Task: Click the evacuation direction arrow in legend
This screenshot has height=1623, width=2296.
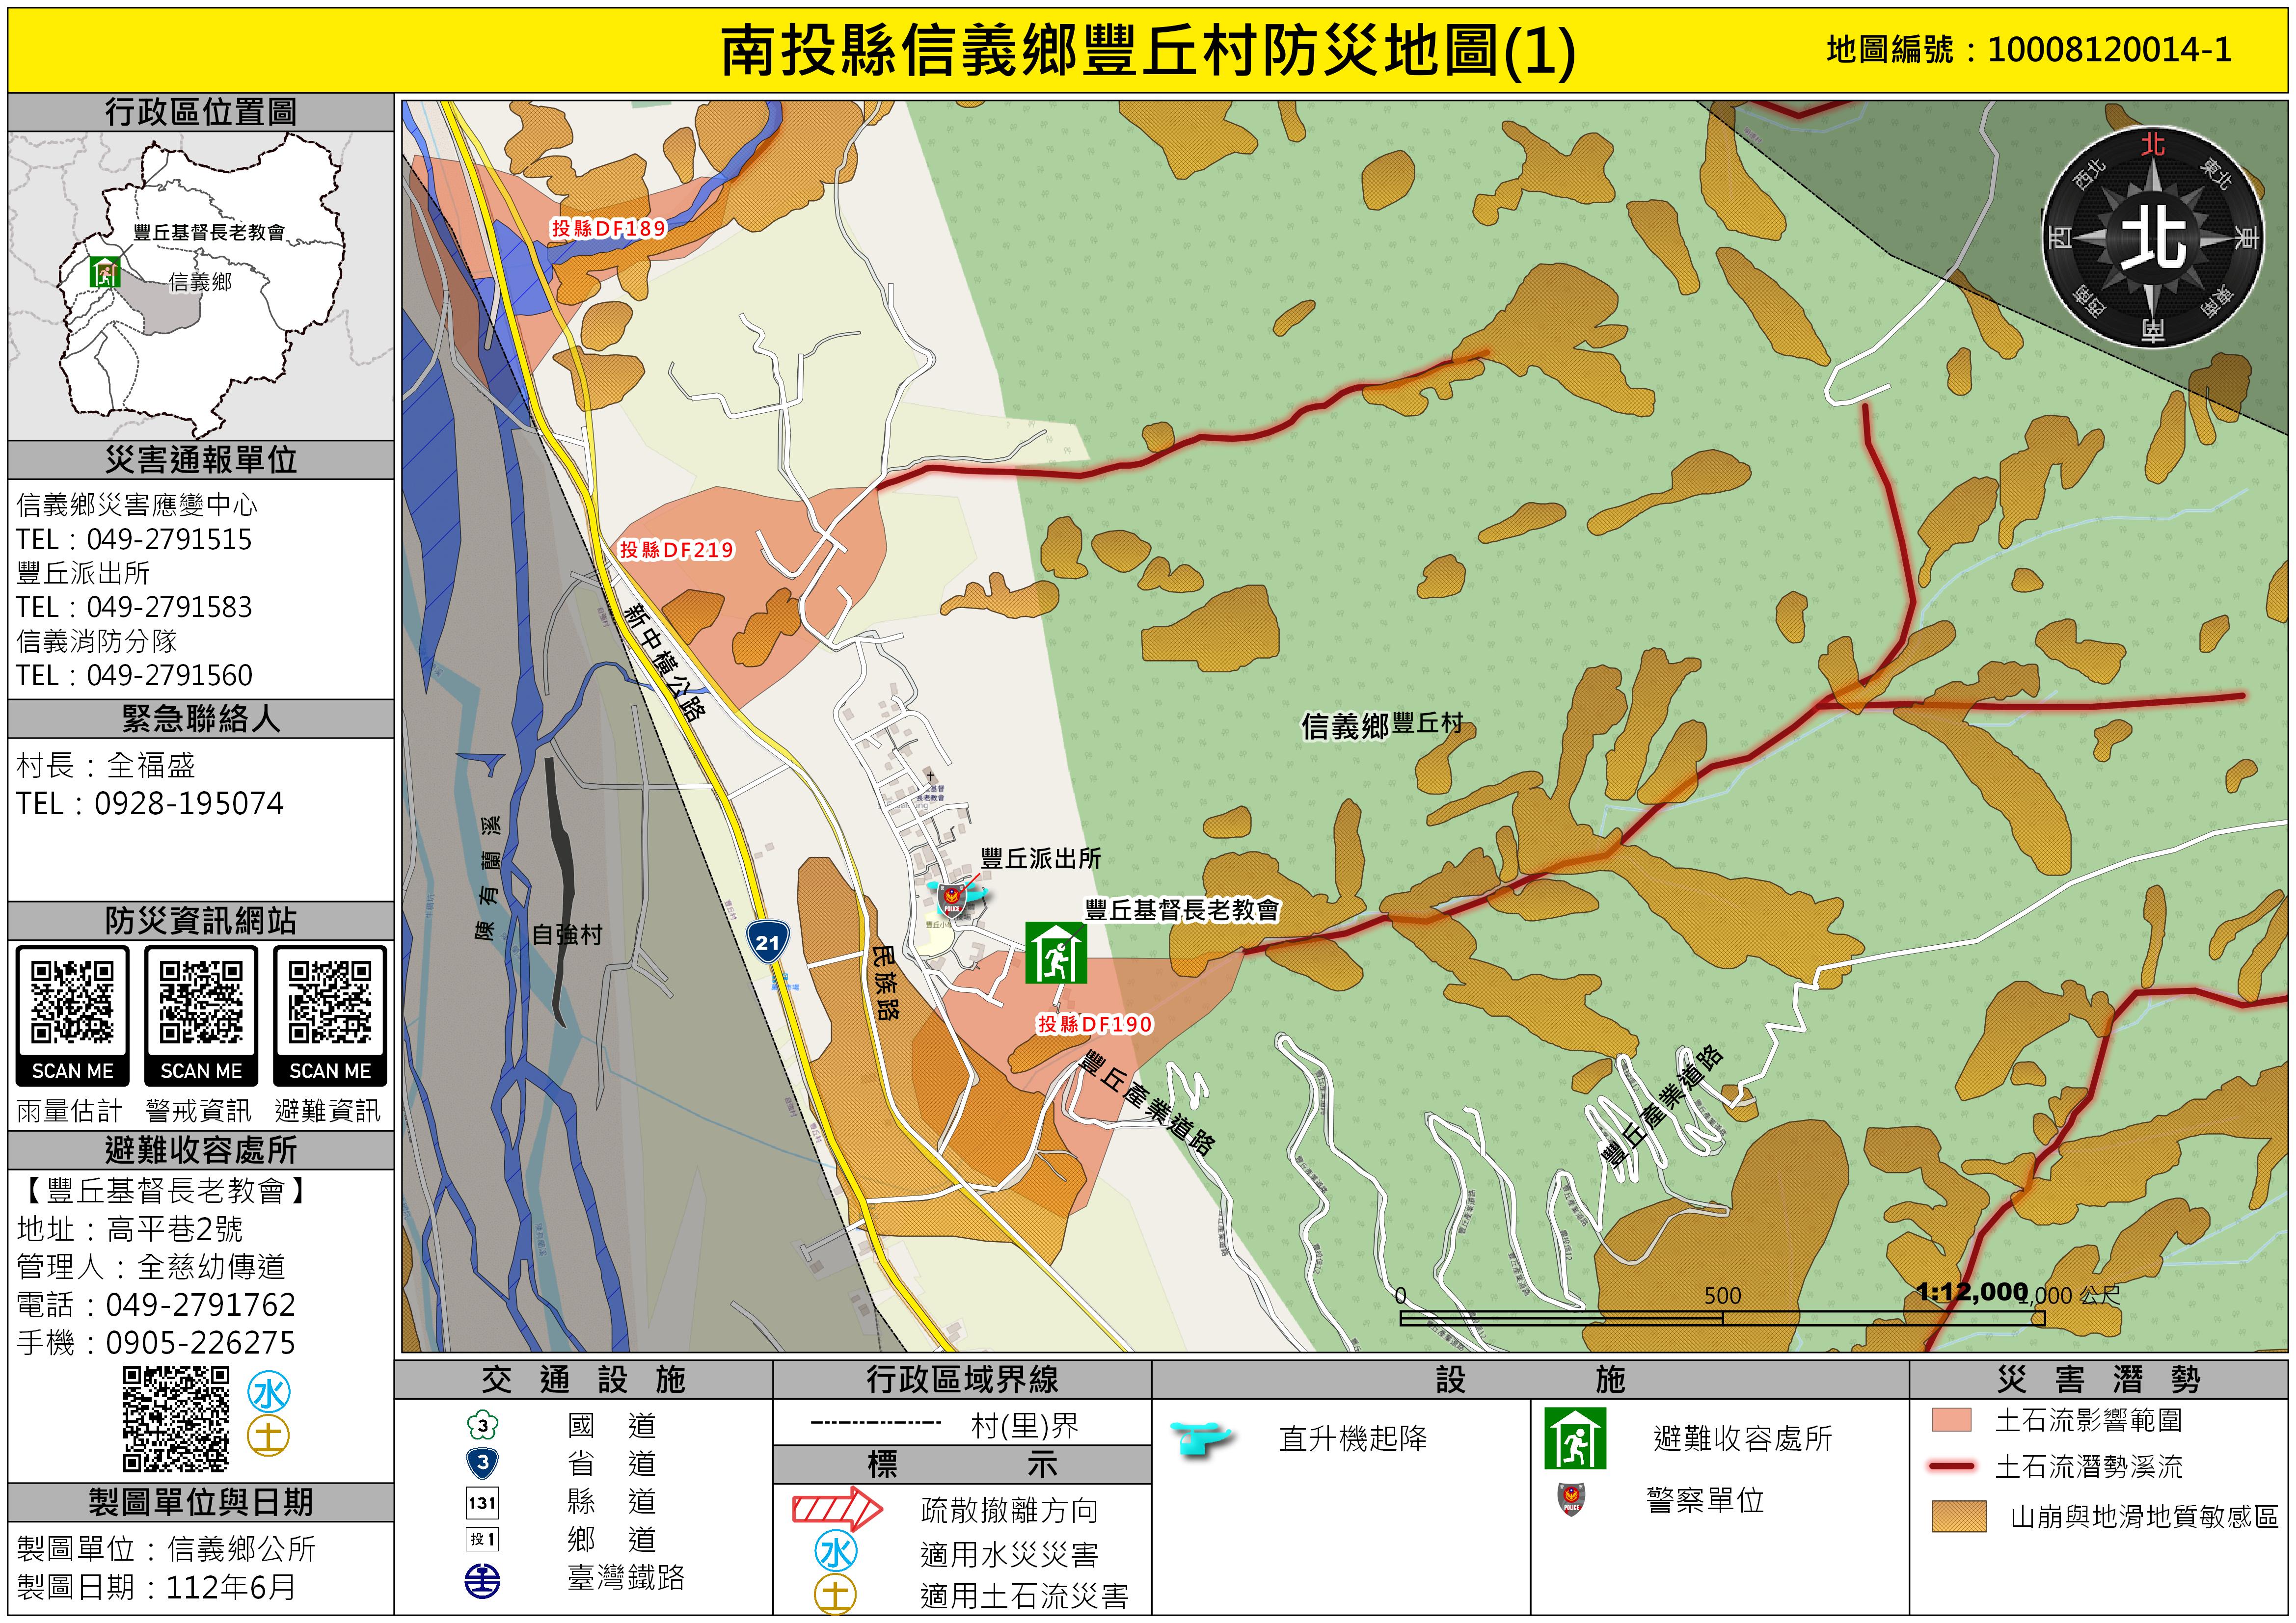Action: click(x=837, y=1508)
